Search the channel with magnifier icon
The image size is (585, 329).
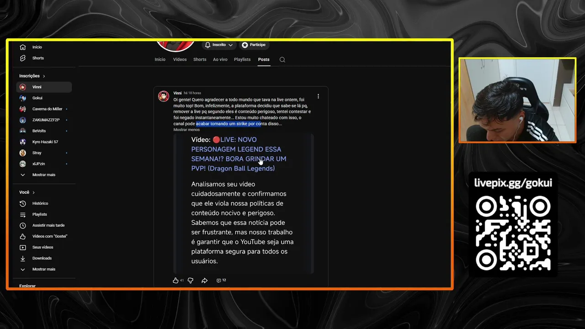282,59
